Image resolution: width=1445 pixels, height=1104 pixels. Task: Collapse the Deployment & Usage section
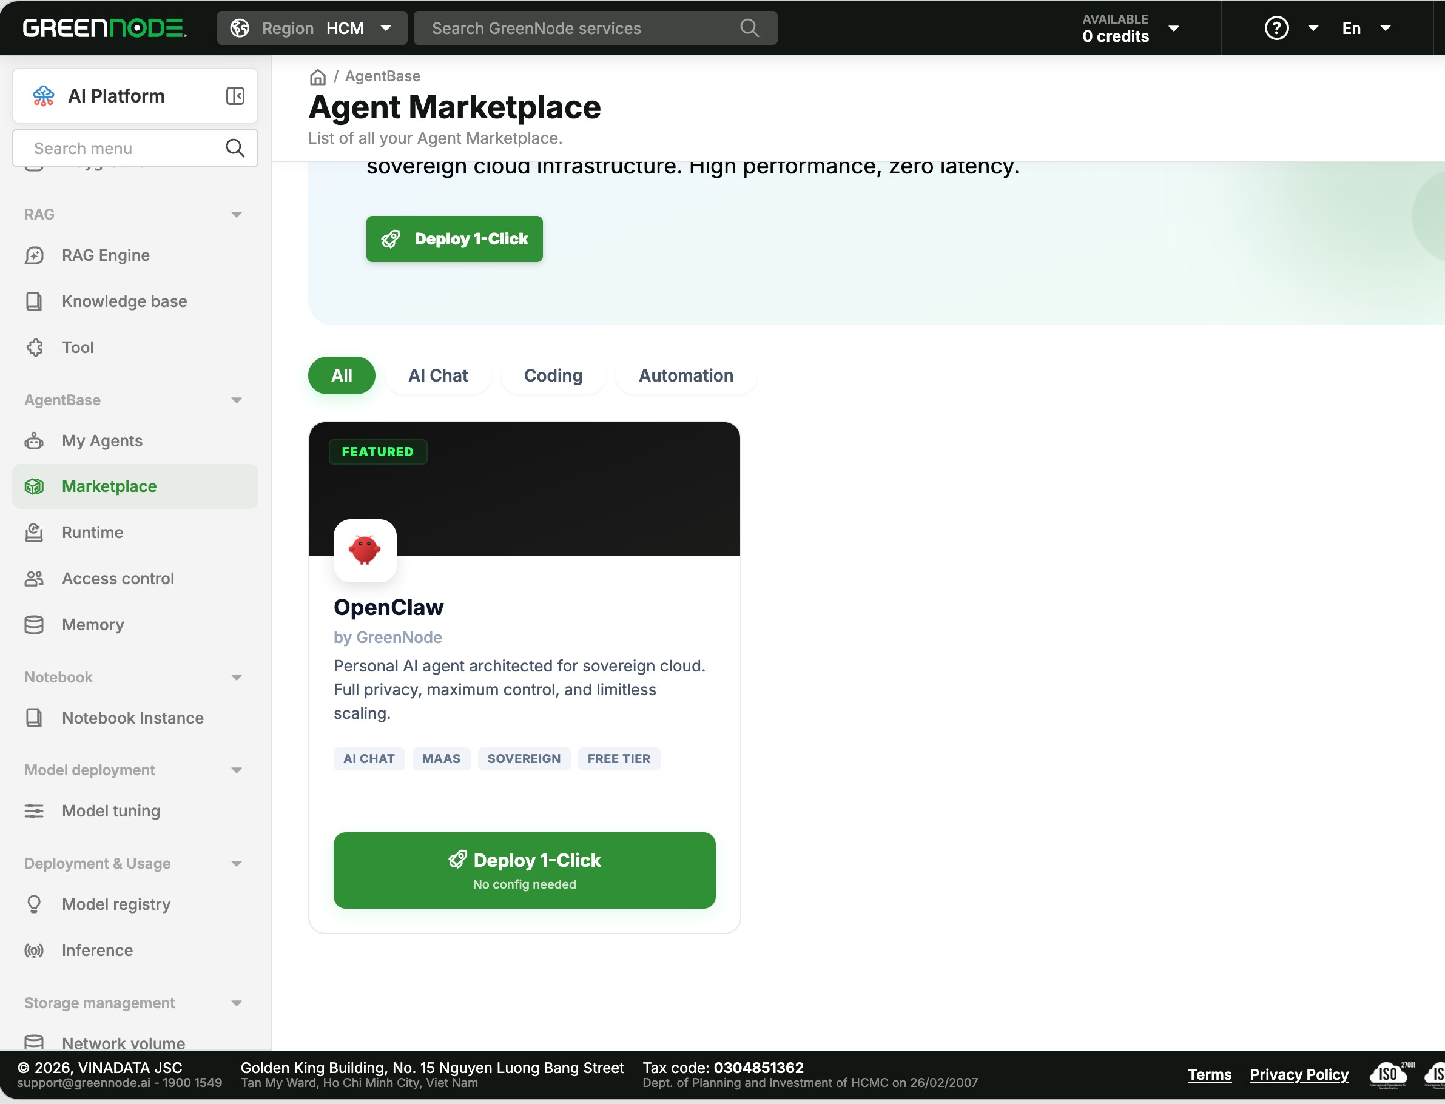tap(237, 864)
